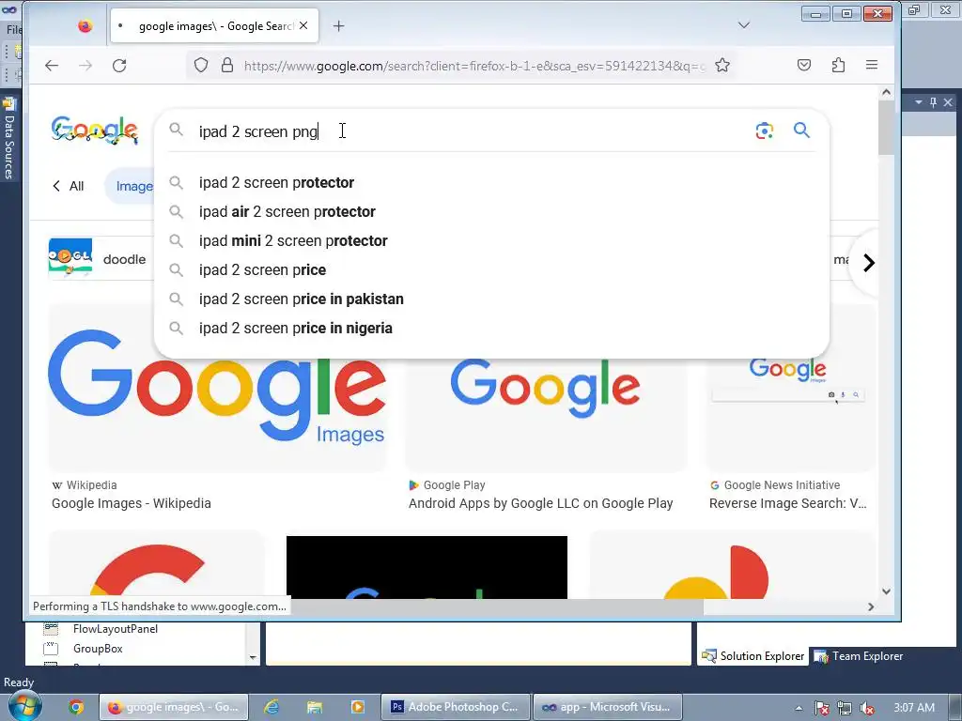Click the Action Center flag tray icon
Image resolution: width=962 pixels, height=721 pixels.
(x=821, y=708)
